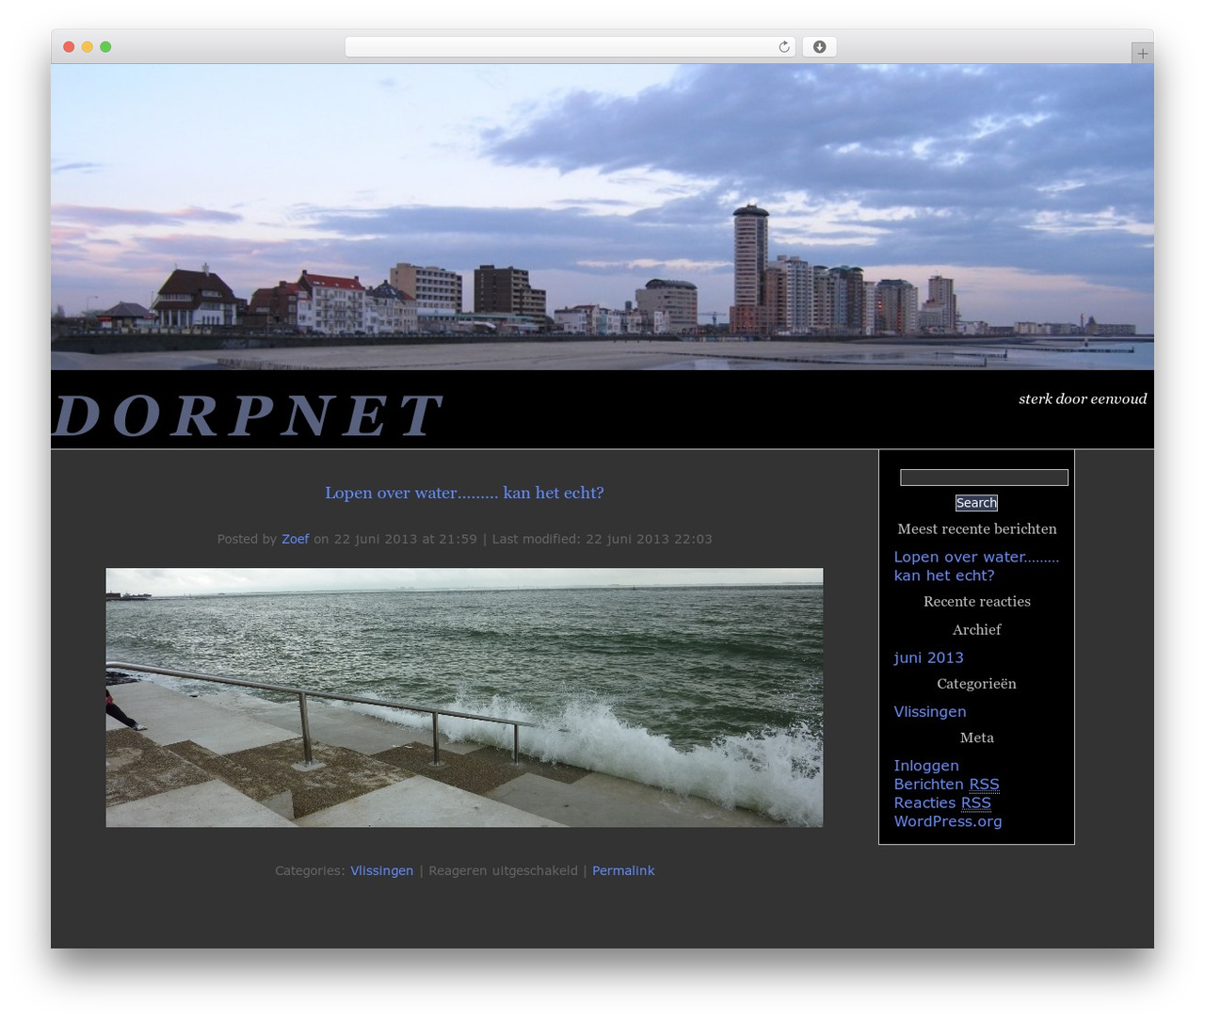
Task: Open recent post 'Lopen over water' in sidebar
Action: point(976,566)
